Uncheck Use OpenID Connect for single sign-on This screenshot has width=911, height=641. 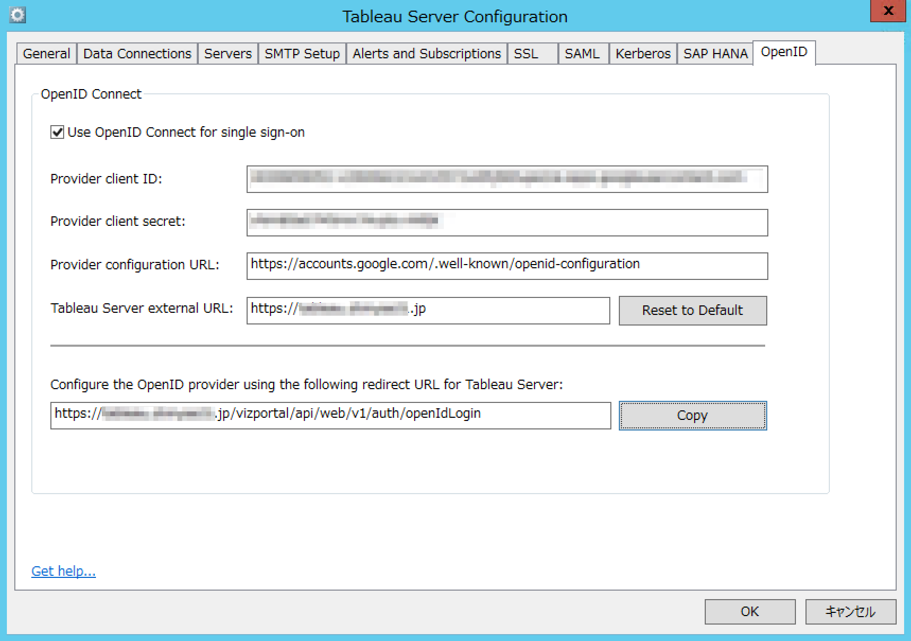point(57,132)
